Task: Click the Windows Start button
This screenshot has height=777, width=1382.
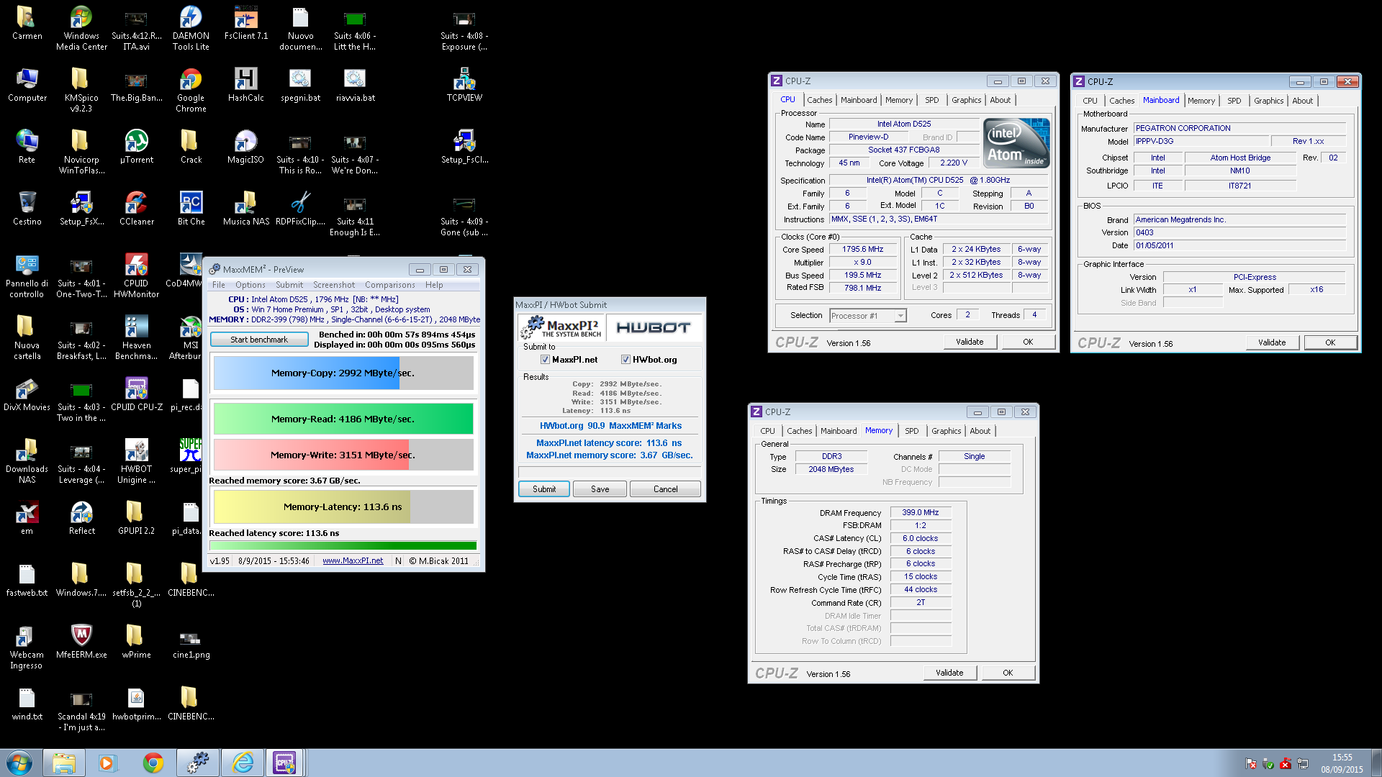Action: (19, 763)
